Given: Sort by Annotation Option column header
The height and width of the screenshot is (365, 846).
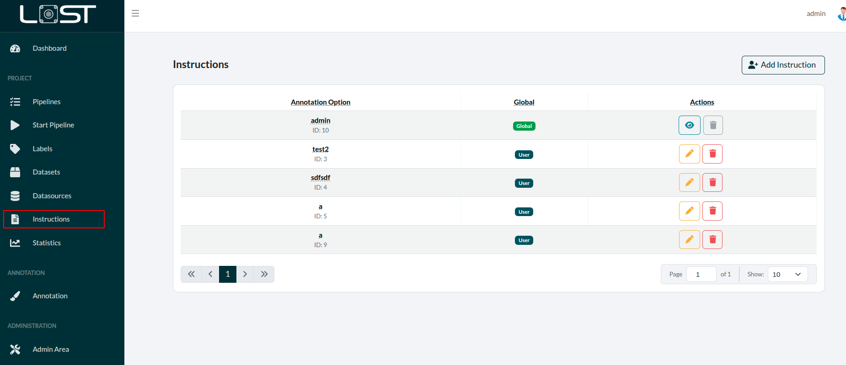Looking at the screenshot, I should point(320,102).
